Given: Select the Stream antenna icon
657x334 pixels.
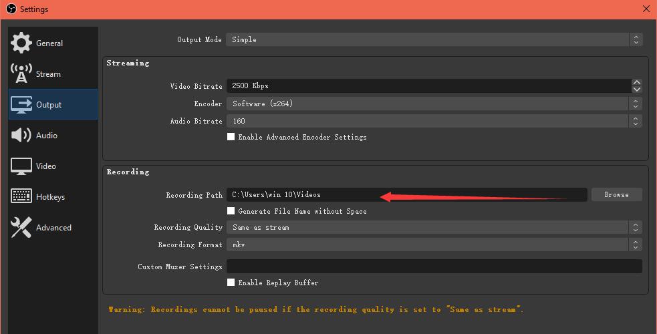Looking at the screenshot, I should point(21,73).
